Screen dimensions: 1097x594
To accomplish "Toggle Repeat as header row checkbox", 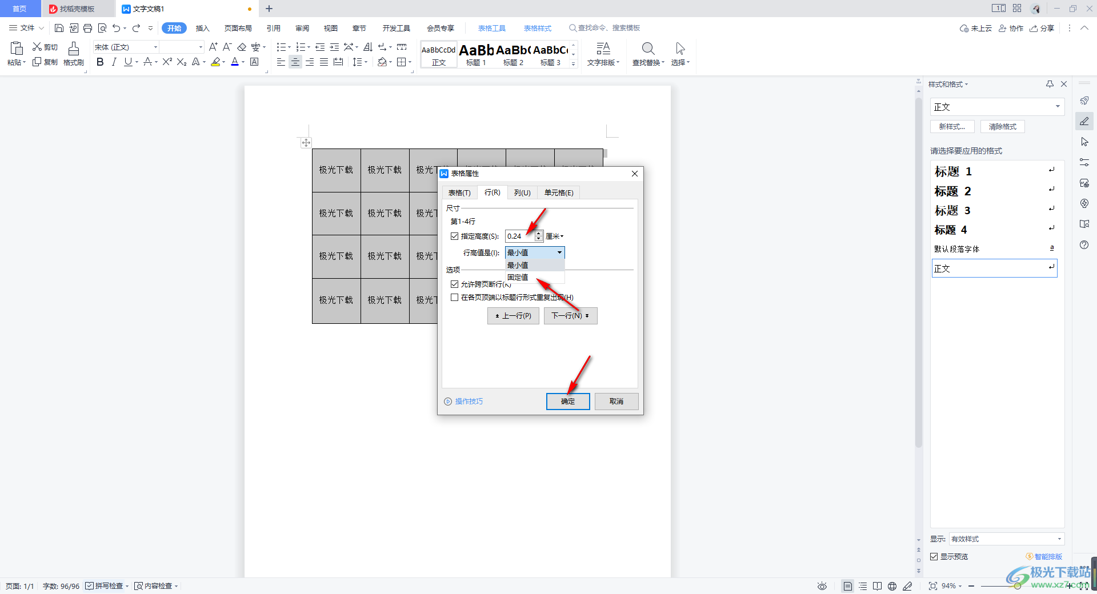I will pos(454,297).
